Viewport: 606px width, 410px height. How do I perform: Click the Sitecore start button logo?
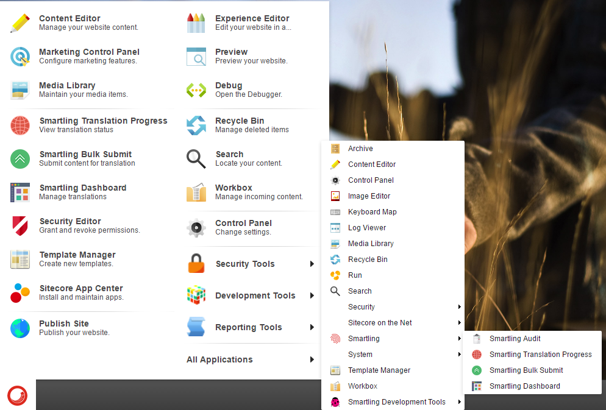point(18,395)
